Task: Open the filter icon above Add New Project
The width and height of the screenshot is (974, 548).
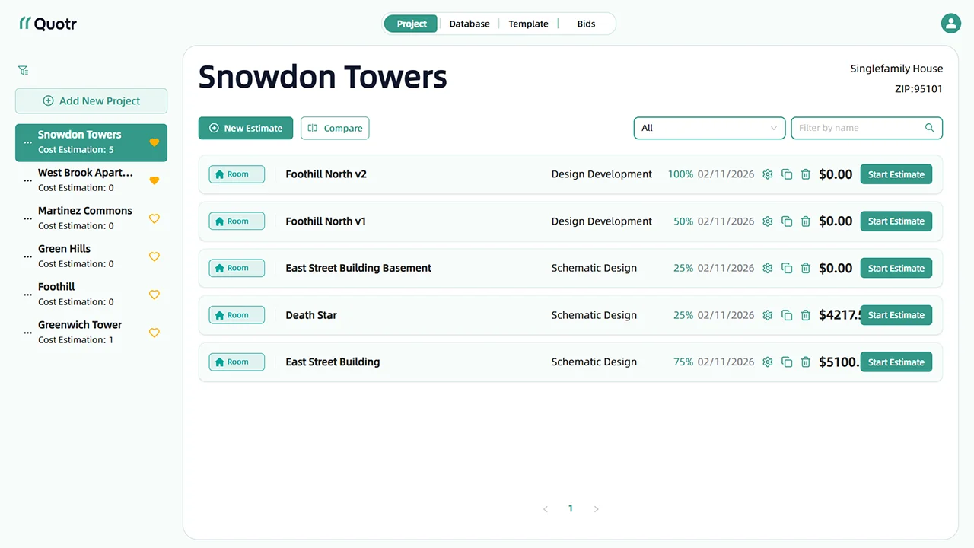Action: [x=23, y=69]
